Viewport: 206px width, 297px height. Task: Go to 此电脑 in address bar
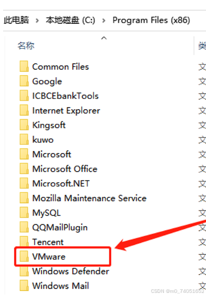tap(16, 20)
